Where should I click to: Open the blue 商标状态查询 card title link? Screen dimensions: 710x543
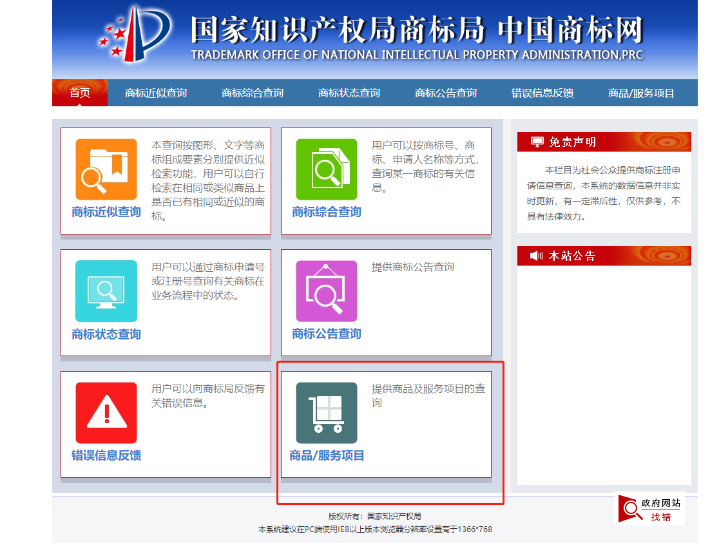(x=106, y=334)
